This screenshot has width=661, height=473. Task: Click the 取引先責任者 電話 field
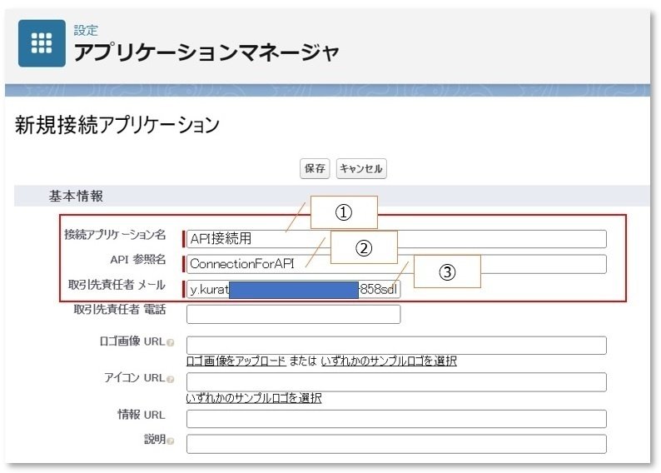pos(293,314)
